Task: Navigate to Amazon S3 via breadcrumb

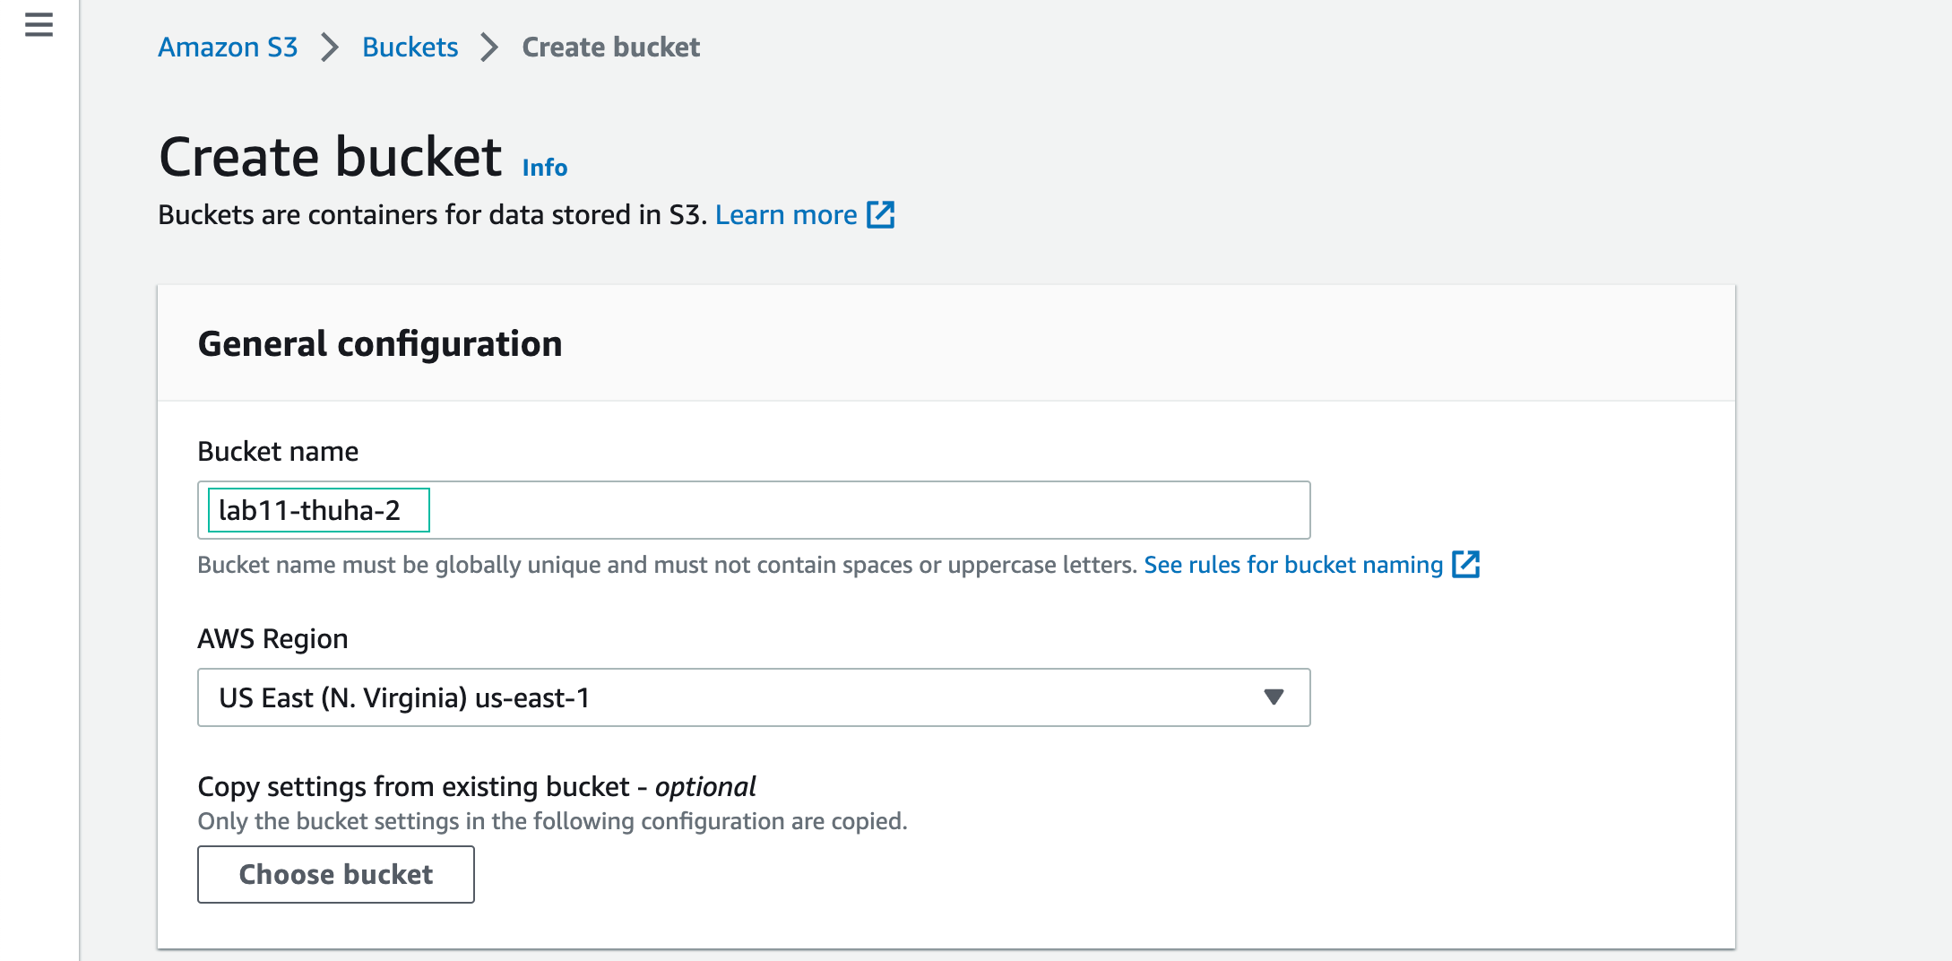Action: tap(228, 48)
